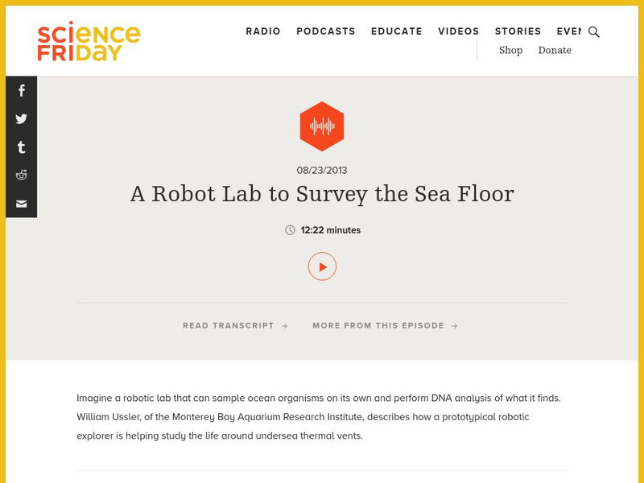
Task: Open the Podcasts menu item
Action: (325, 31)
